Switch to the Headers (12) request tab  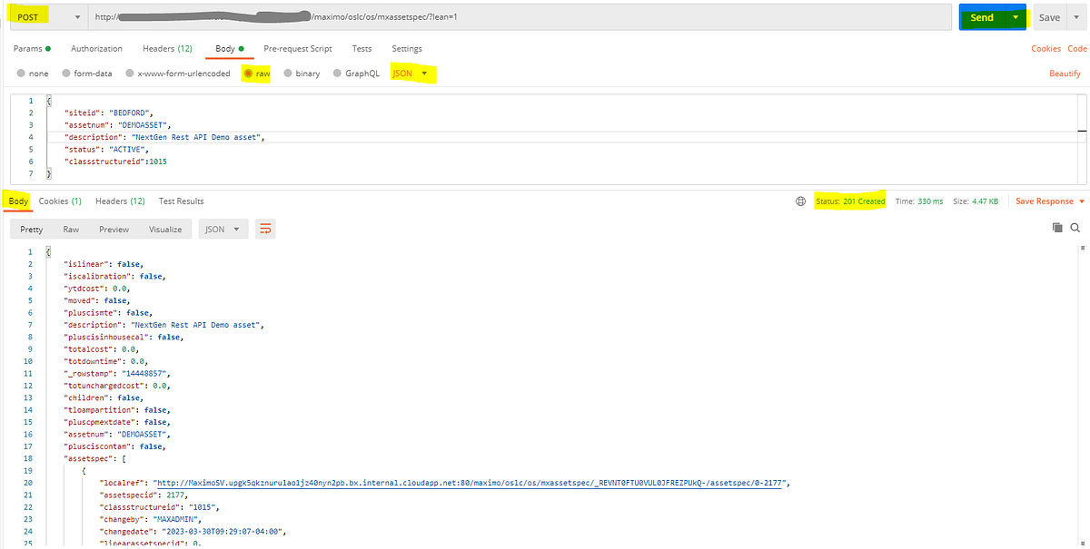pos(167,48)
